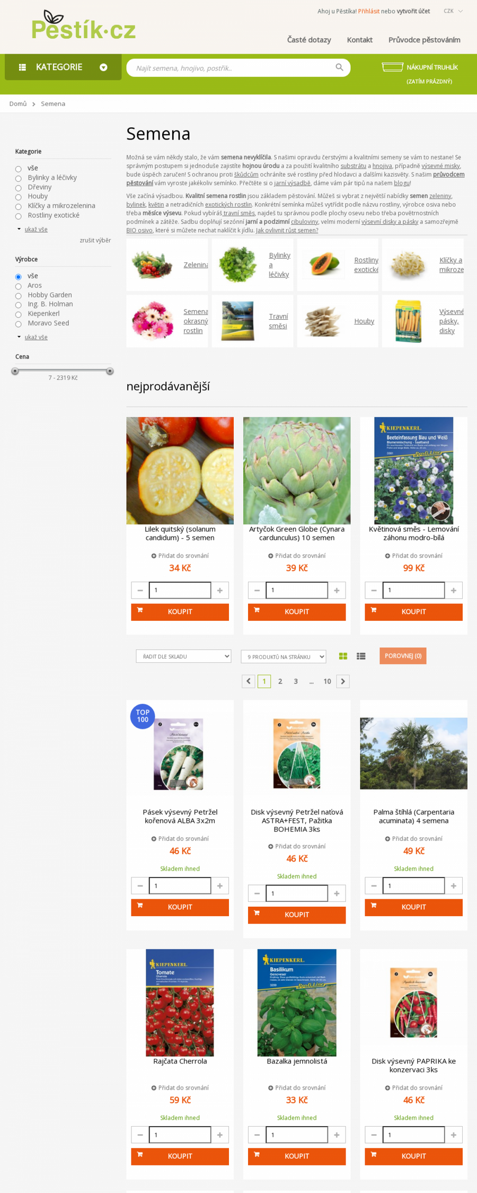Click the Pestík.cz logo
The image size is (477, 1193).
tap(83, 25)
